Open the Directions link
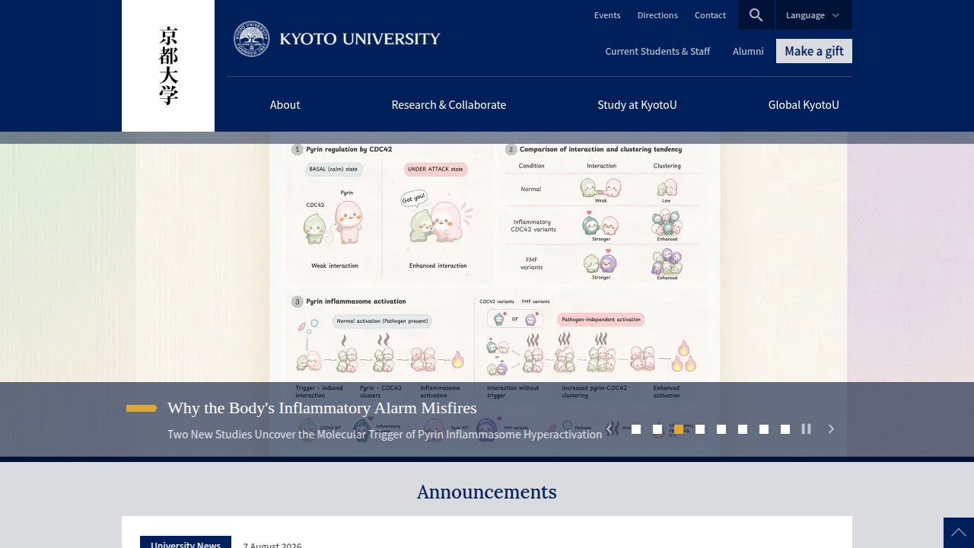 (x=657, y=15)
